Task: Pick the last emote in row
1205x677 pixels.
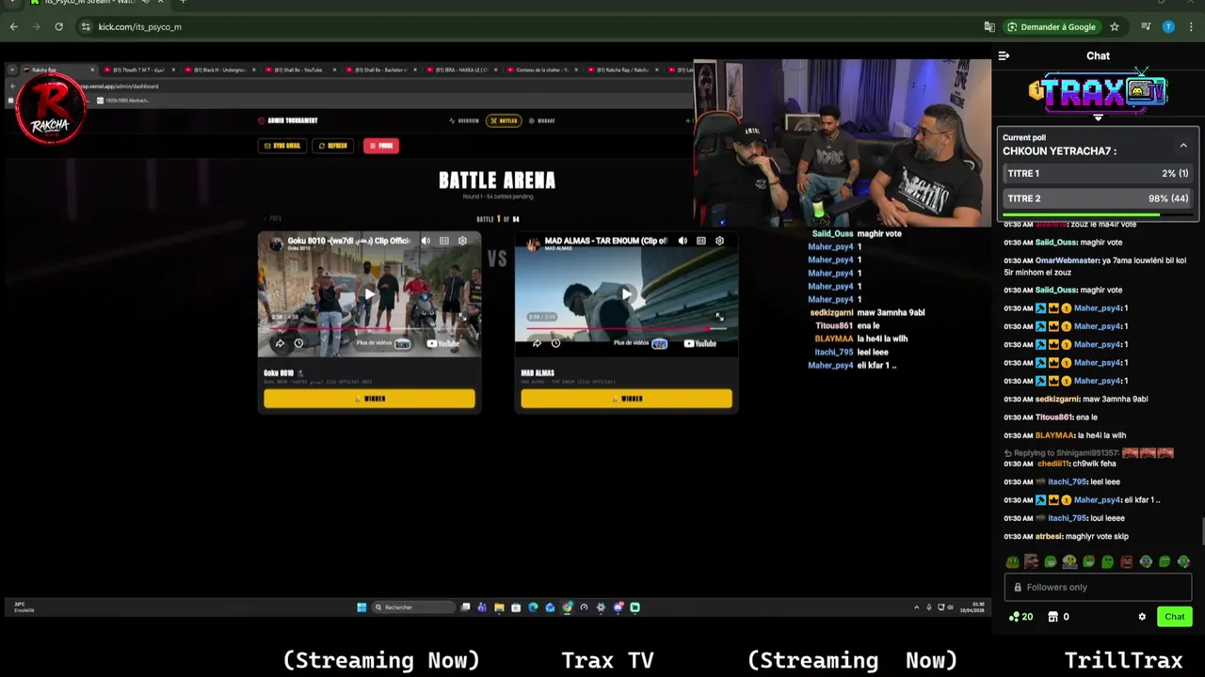Action: coord(1183,561)
